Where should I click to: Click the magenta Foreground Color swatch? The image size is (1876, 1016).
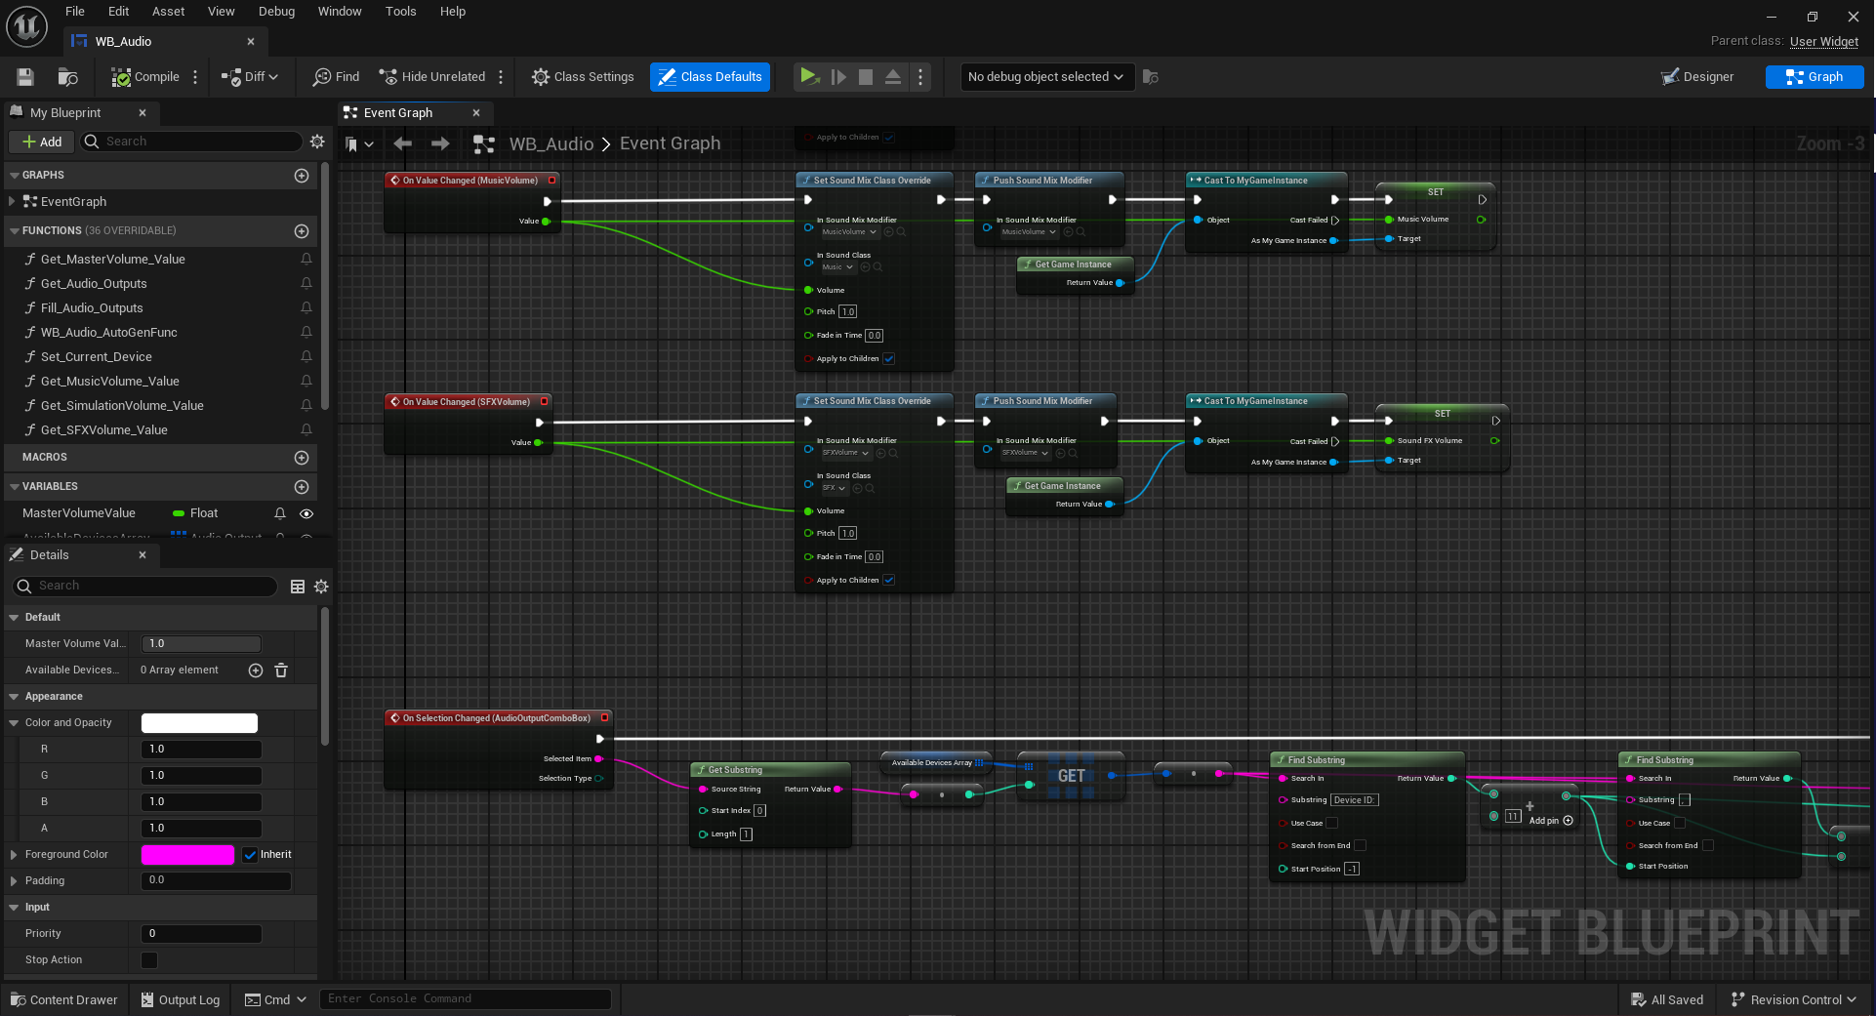[x=187, y=854]
